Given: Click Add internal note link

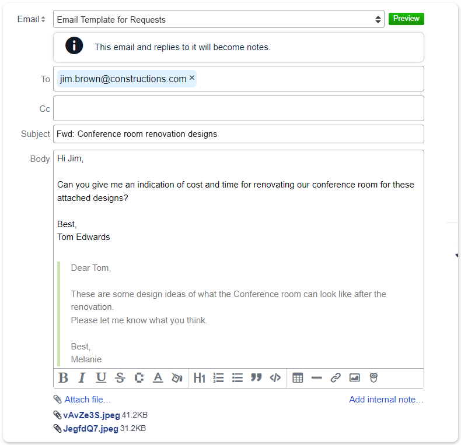Looking at the screenshot, I should point(386,400).
